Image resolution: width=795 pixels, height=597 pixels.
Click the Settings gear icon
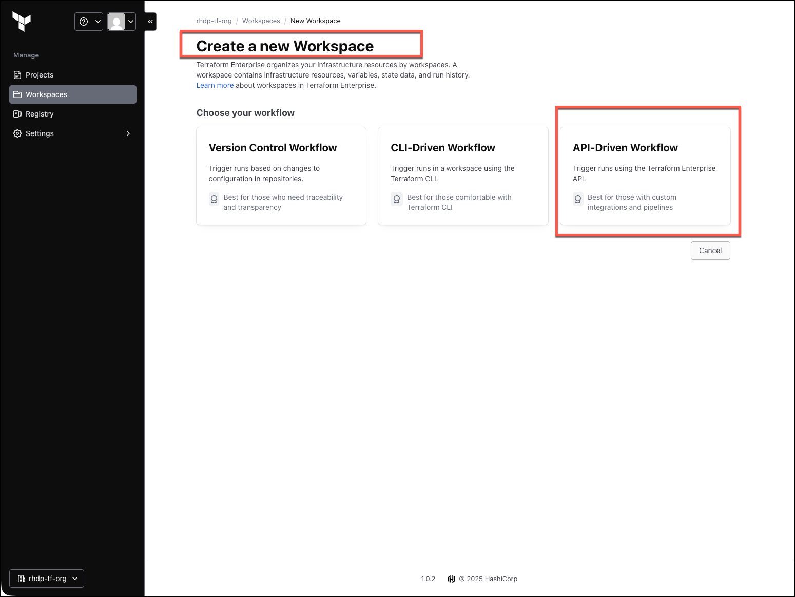(17, 133)
